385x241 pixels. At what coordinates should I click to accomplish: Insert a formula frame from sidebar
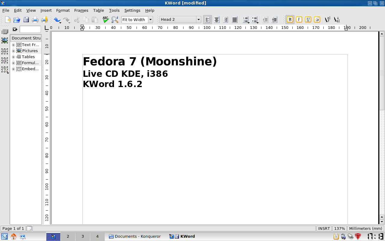(x=5, y=61)
